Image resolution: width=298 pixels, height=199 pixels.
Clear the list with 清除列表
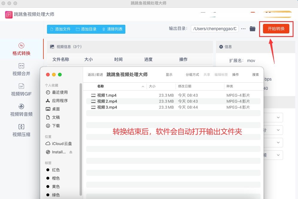tap(112, 29)
